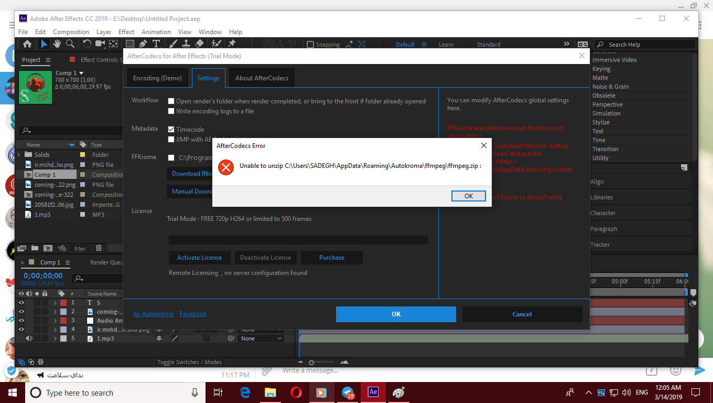The image size is (713, 403).
Task: Open the Opera browser taskbar icon
Action: tap(296, 393)
